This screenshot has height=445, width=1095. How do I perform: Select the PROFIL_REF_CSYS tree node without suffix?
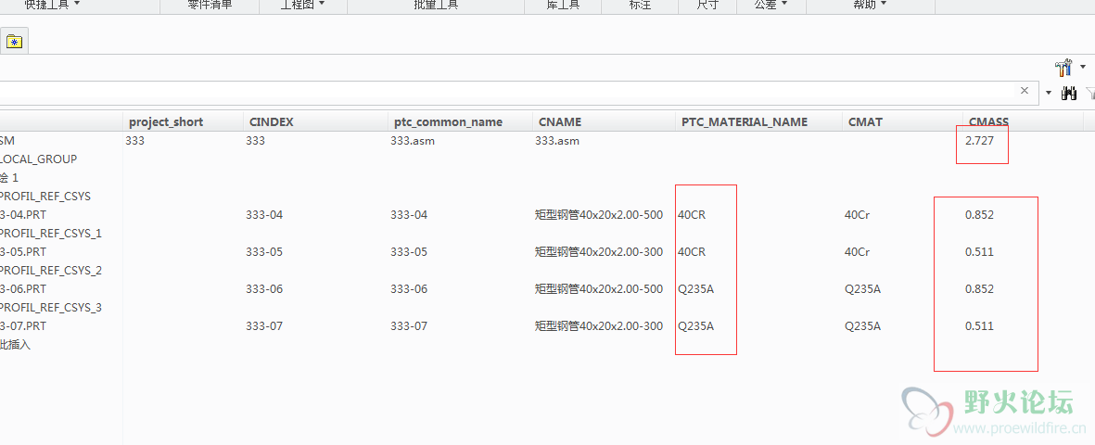point(45,196)
